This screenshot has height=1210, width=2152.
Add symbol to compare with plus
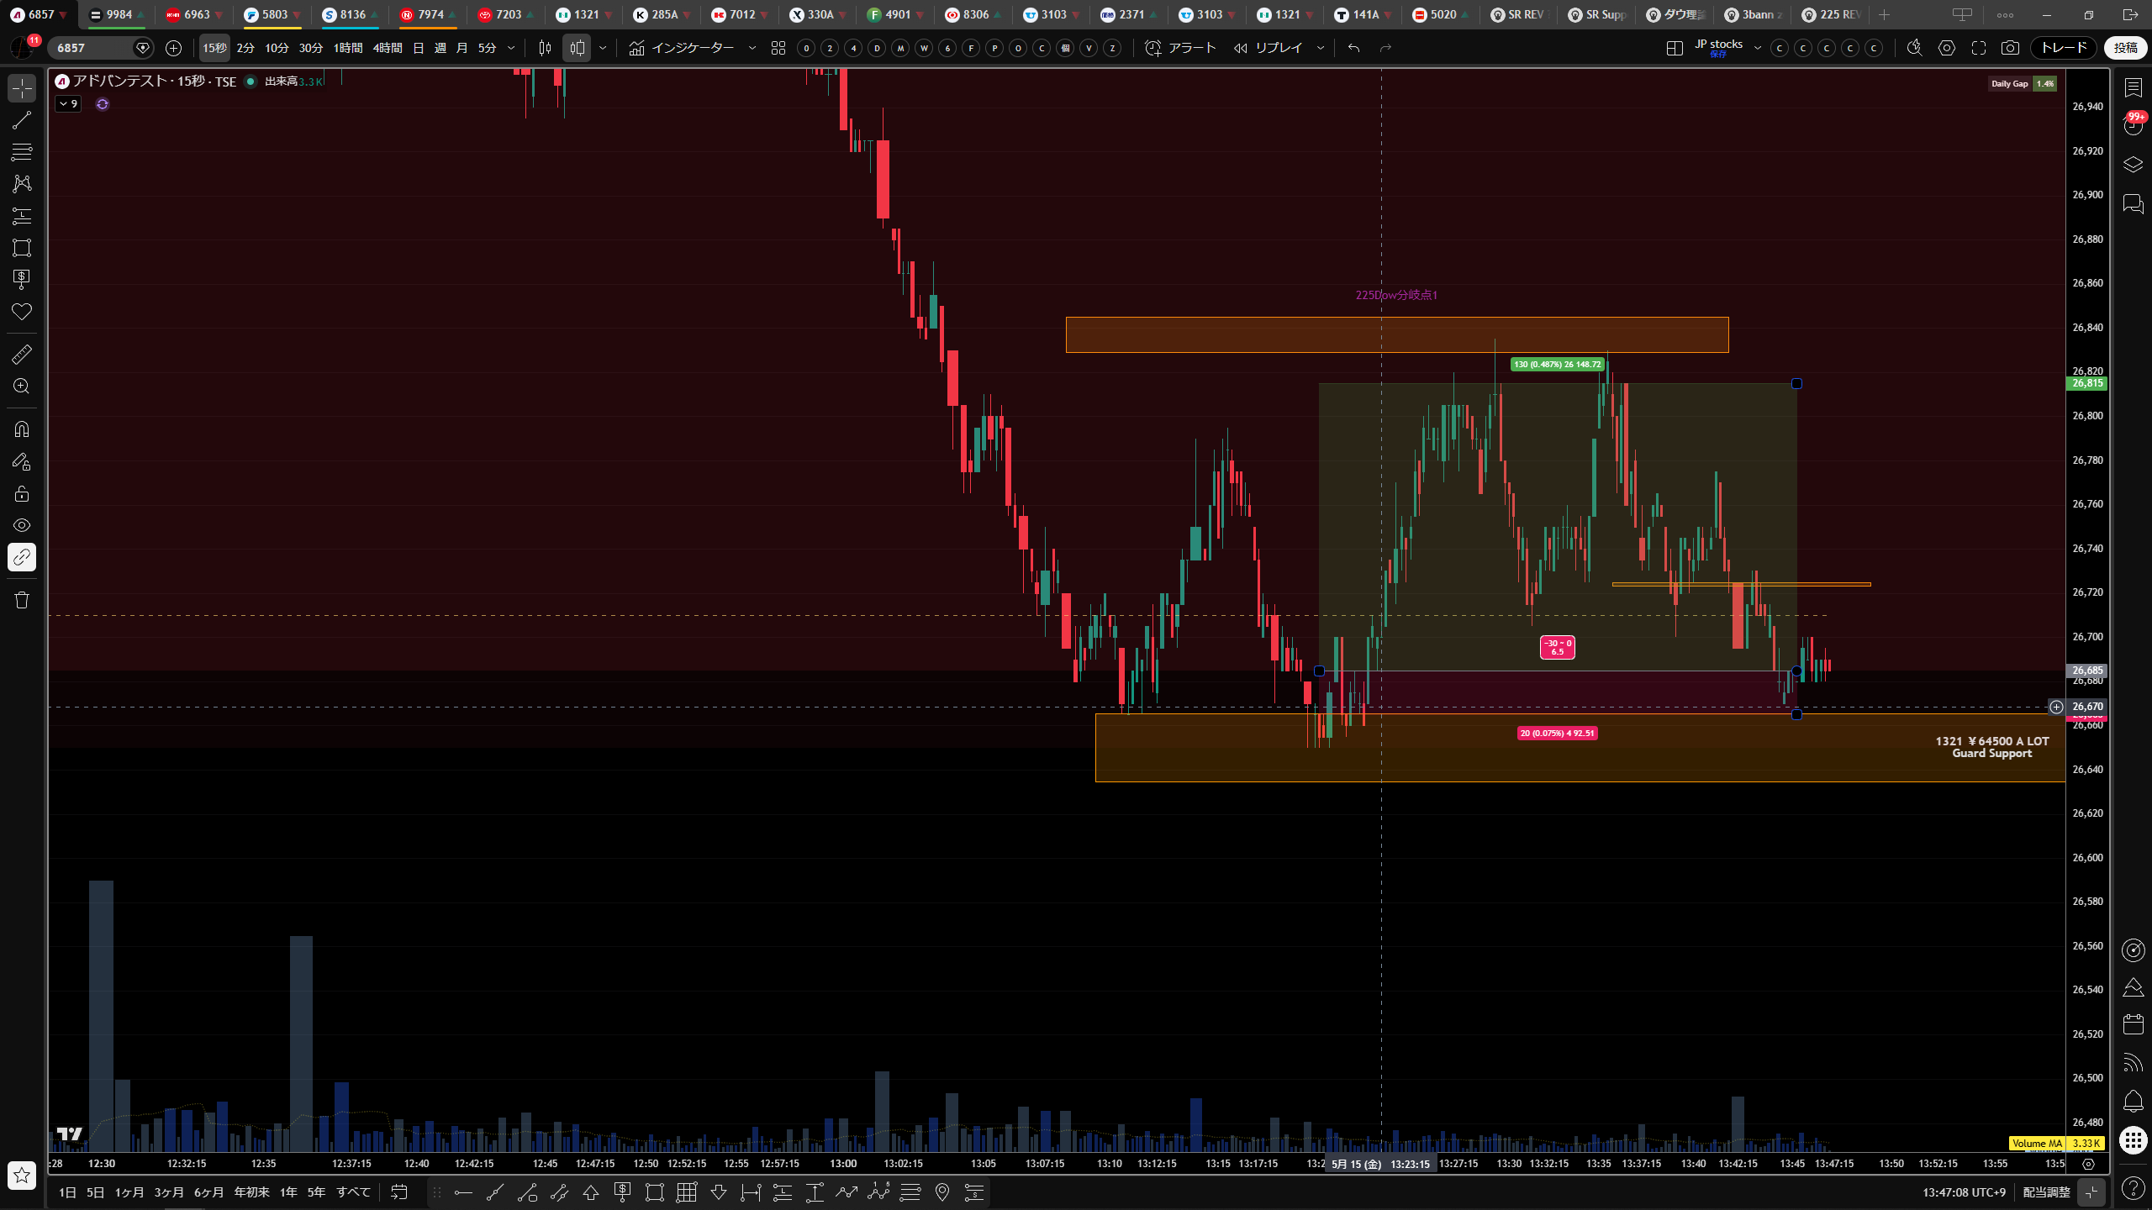tap(173, 48)
